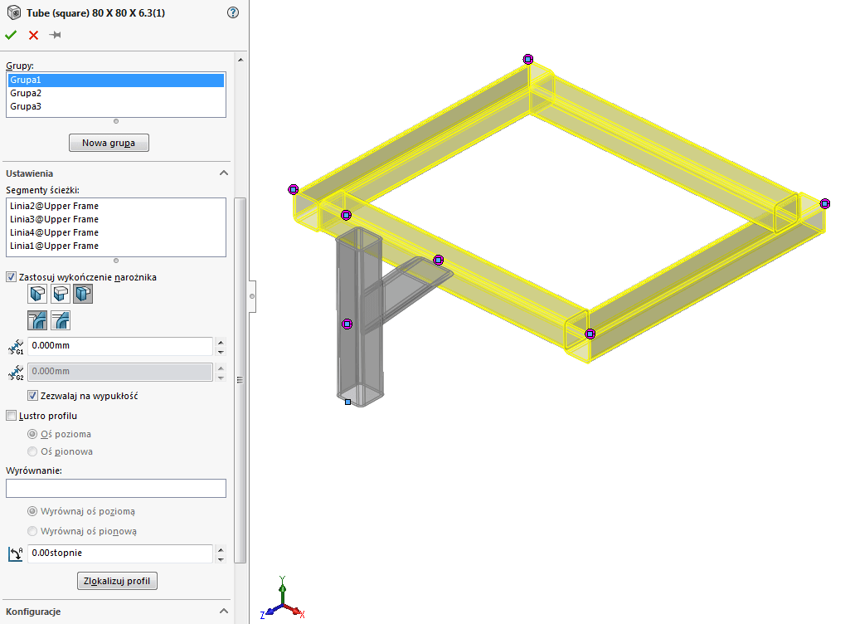Select Grupa2 in the groups list
Image resolution: width=850 pixels, height=624 pixels.
pos(26,93)
